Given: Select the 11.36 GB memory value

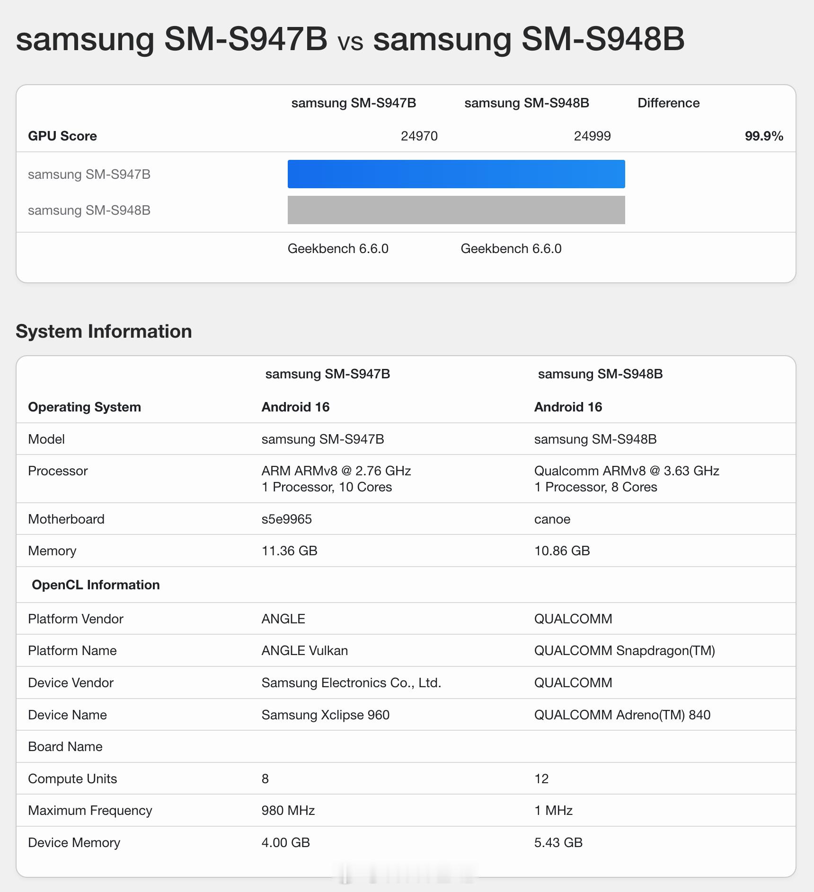Looking at the screenshot, I should [x=290, y=551].
